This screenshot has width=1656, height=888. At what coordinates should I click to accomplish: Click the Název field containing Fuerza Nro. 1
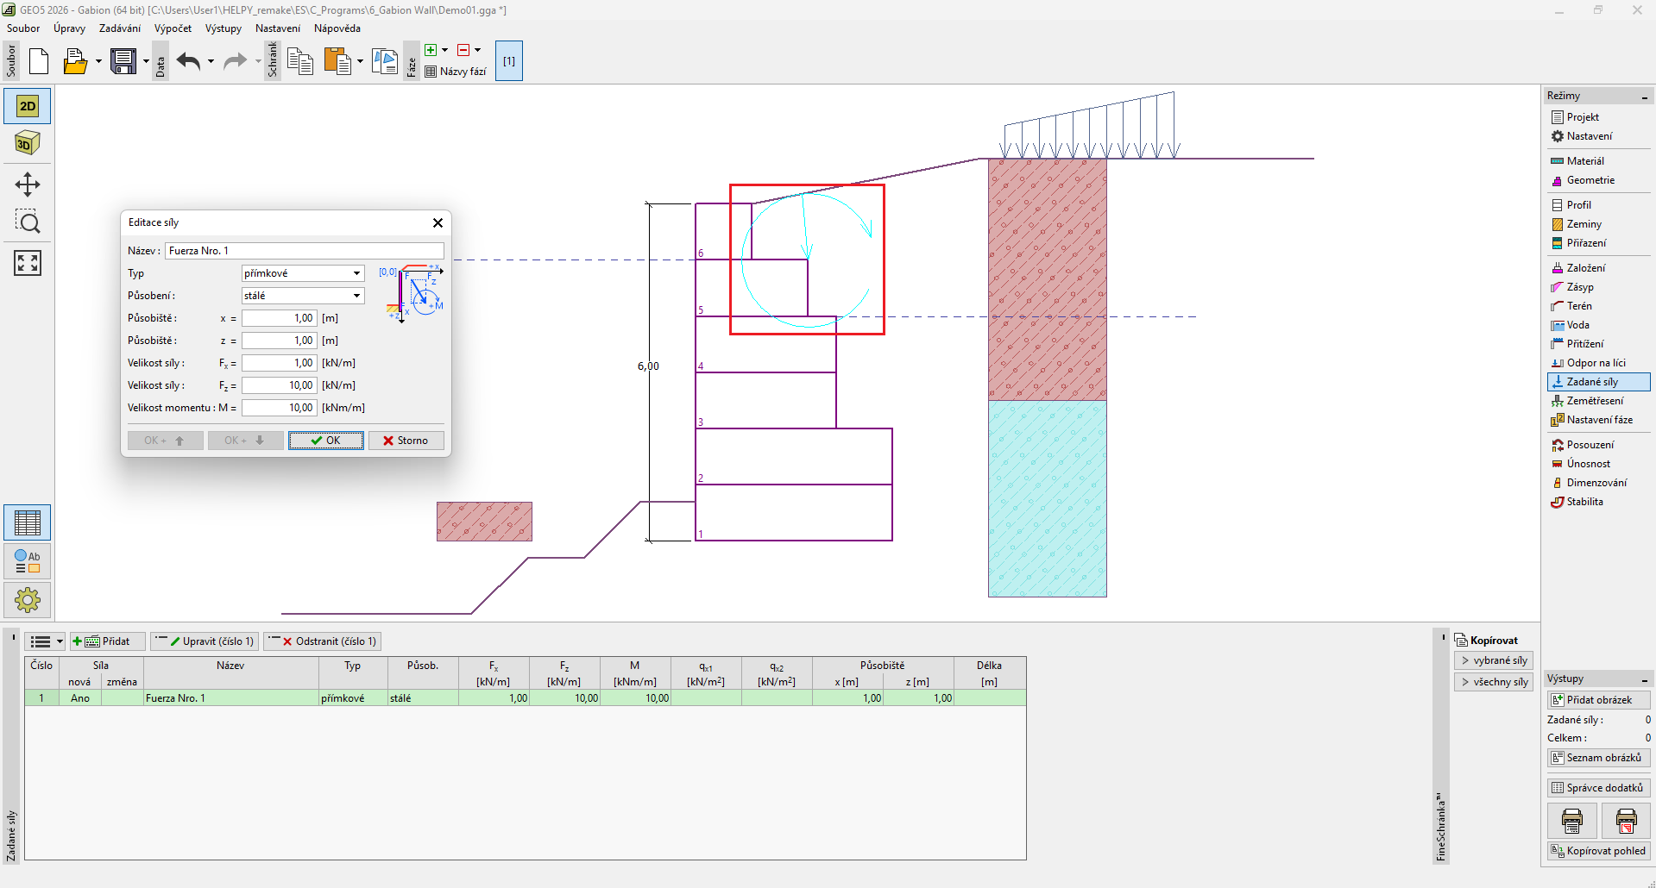click(x=304, y=251)
